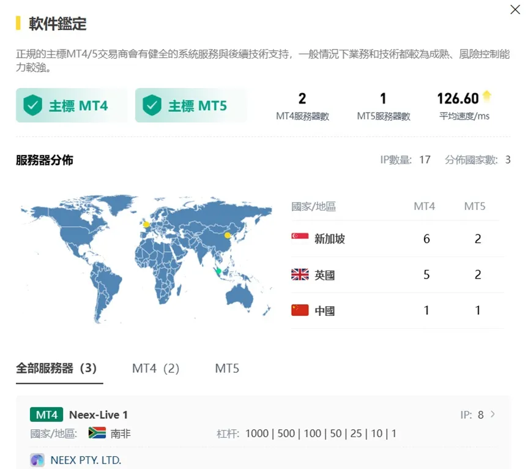
Task: Click the NEEX PTY. LTD. logo icon
Action: point(37,460)
